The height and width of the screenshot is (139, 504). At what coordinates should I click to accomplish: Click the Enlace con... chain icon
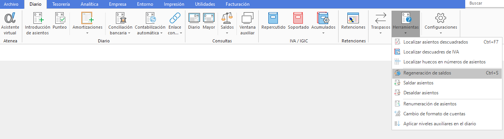175,18
